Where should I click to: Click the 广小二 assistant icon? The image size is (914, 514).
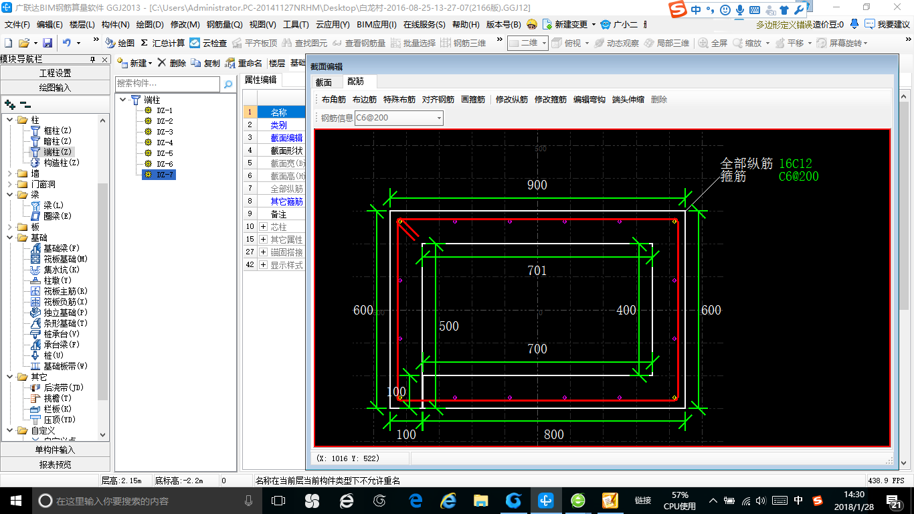click(620, 24)
